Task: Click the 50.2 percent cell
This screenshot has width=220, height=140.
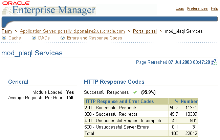Action: pyautogui.click(x=174, y=108)
